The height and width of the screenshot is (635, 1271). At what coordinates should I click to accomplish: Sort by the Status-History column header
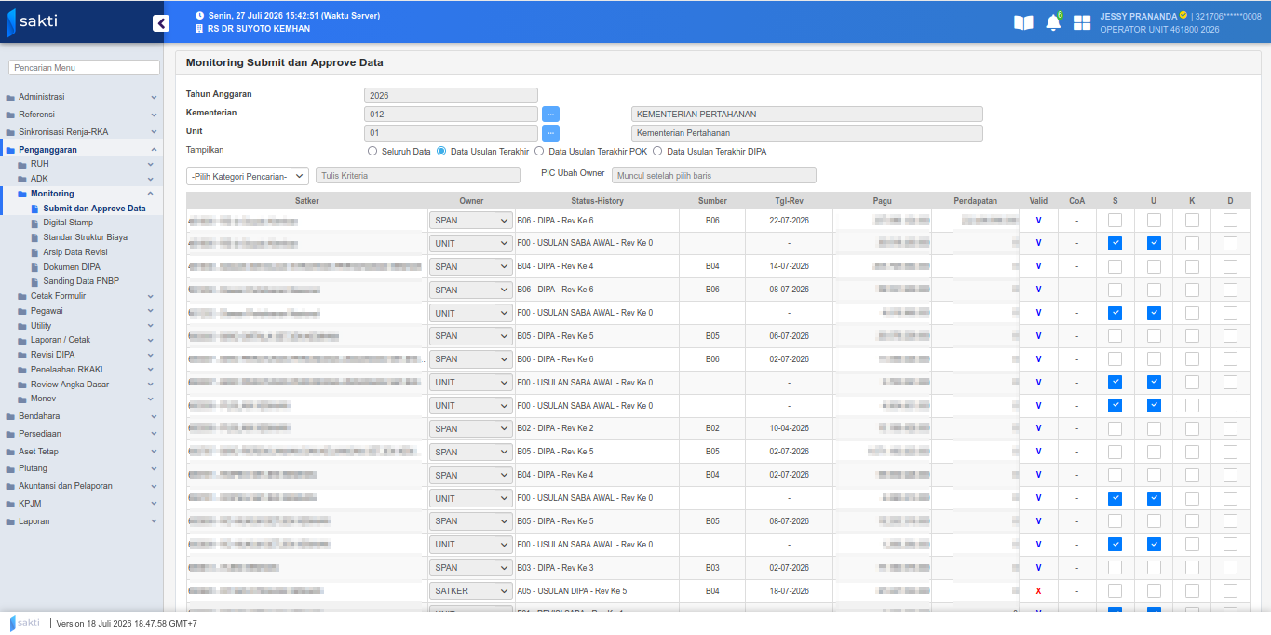pos(597,201)
